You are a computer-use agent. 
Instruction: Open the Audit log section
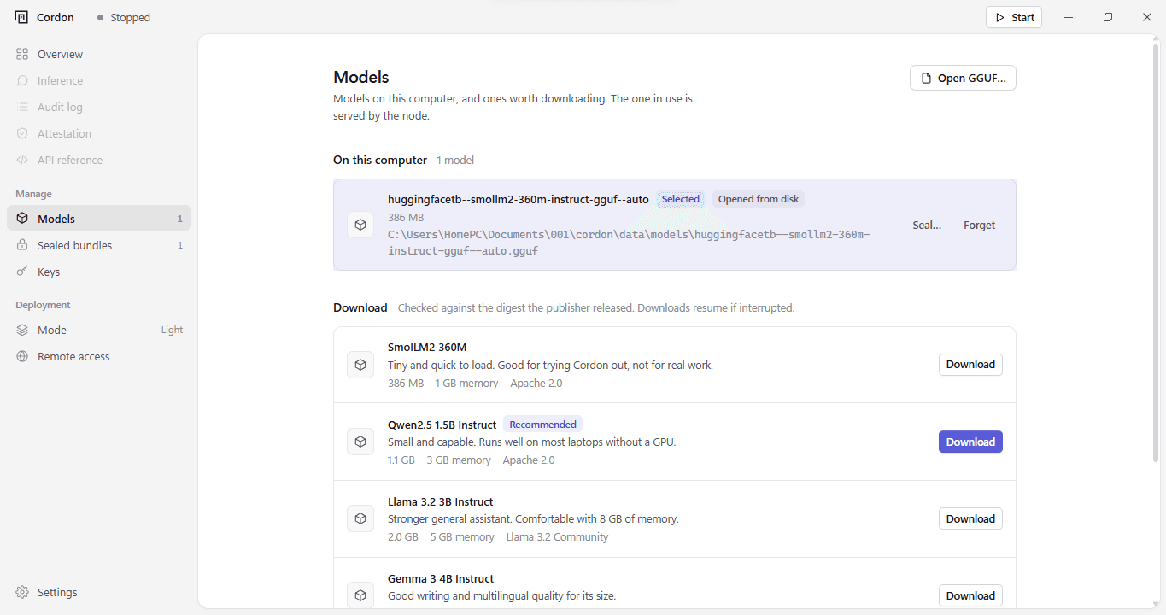pyautogui.click(x=99, y=107)
